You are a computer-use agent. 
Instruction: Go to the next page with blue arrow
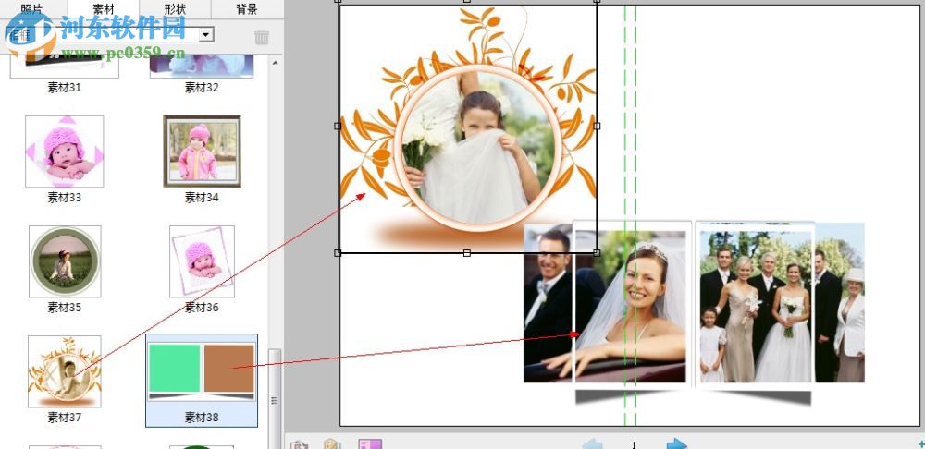677,443
